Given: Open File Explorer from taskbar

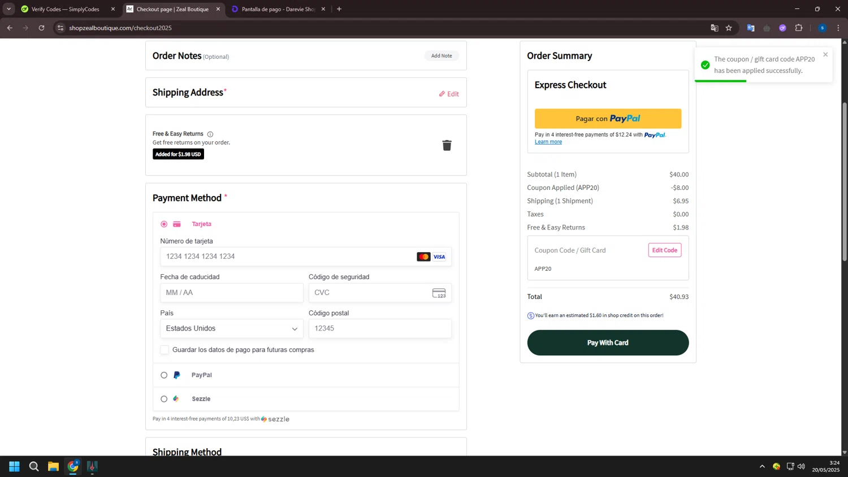Looking at the screenshot, I should coord(53,466).
